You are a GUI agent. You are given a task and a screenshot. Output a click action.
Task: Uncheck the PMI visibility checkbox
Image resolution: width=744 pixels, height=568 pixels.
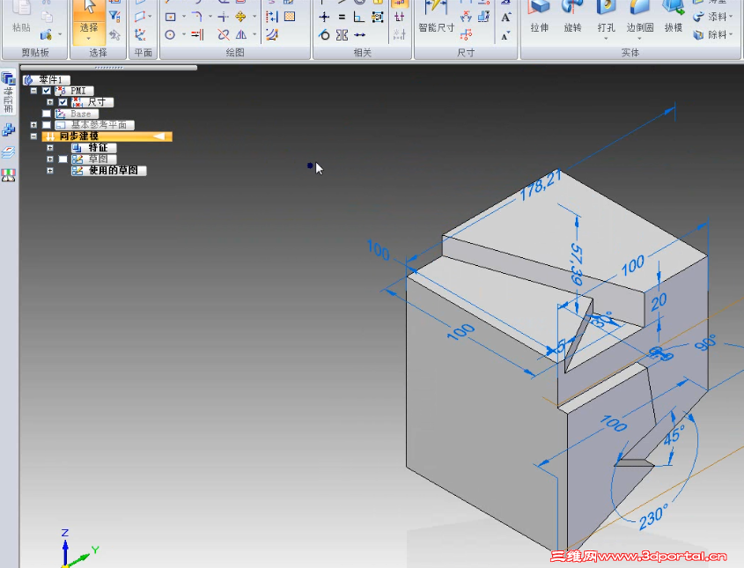(x=46, y=91)
